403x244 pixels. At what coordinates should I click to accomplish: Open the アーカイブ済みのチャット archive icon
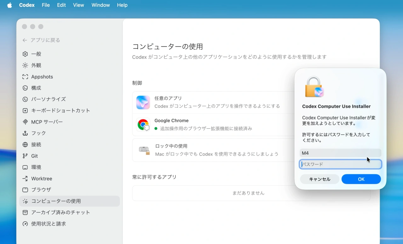click(25, 212)
